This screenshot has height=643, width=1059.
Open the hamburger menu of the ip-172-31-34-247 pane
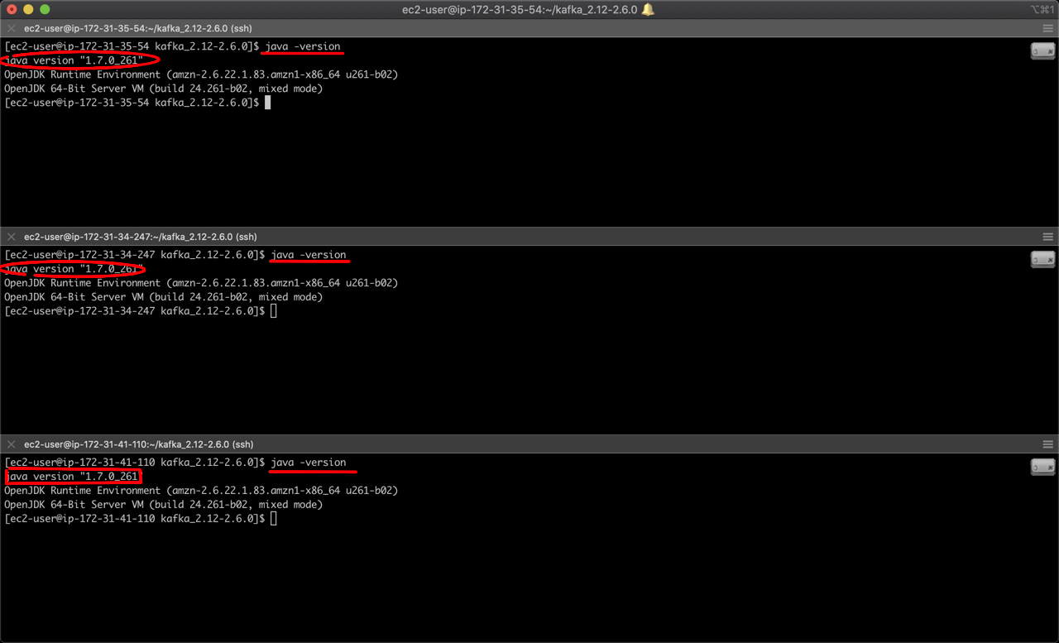(x=1047, y=237)
